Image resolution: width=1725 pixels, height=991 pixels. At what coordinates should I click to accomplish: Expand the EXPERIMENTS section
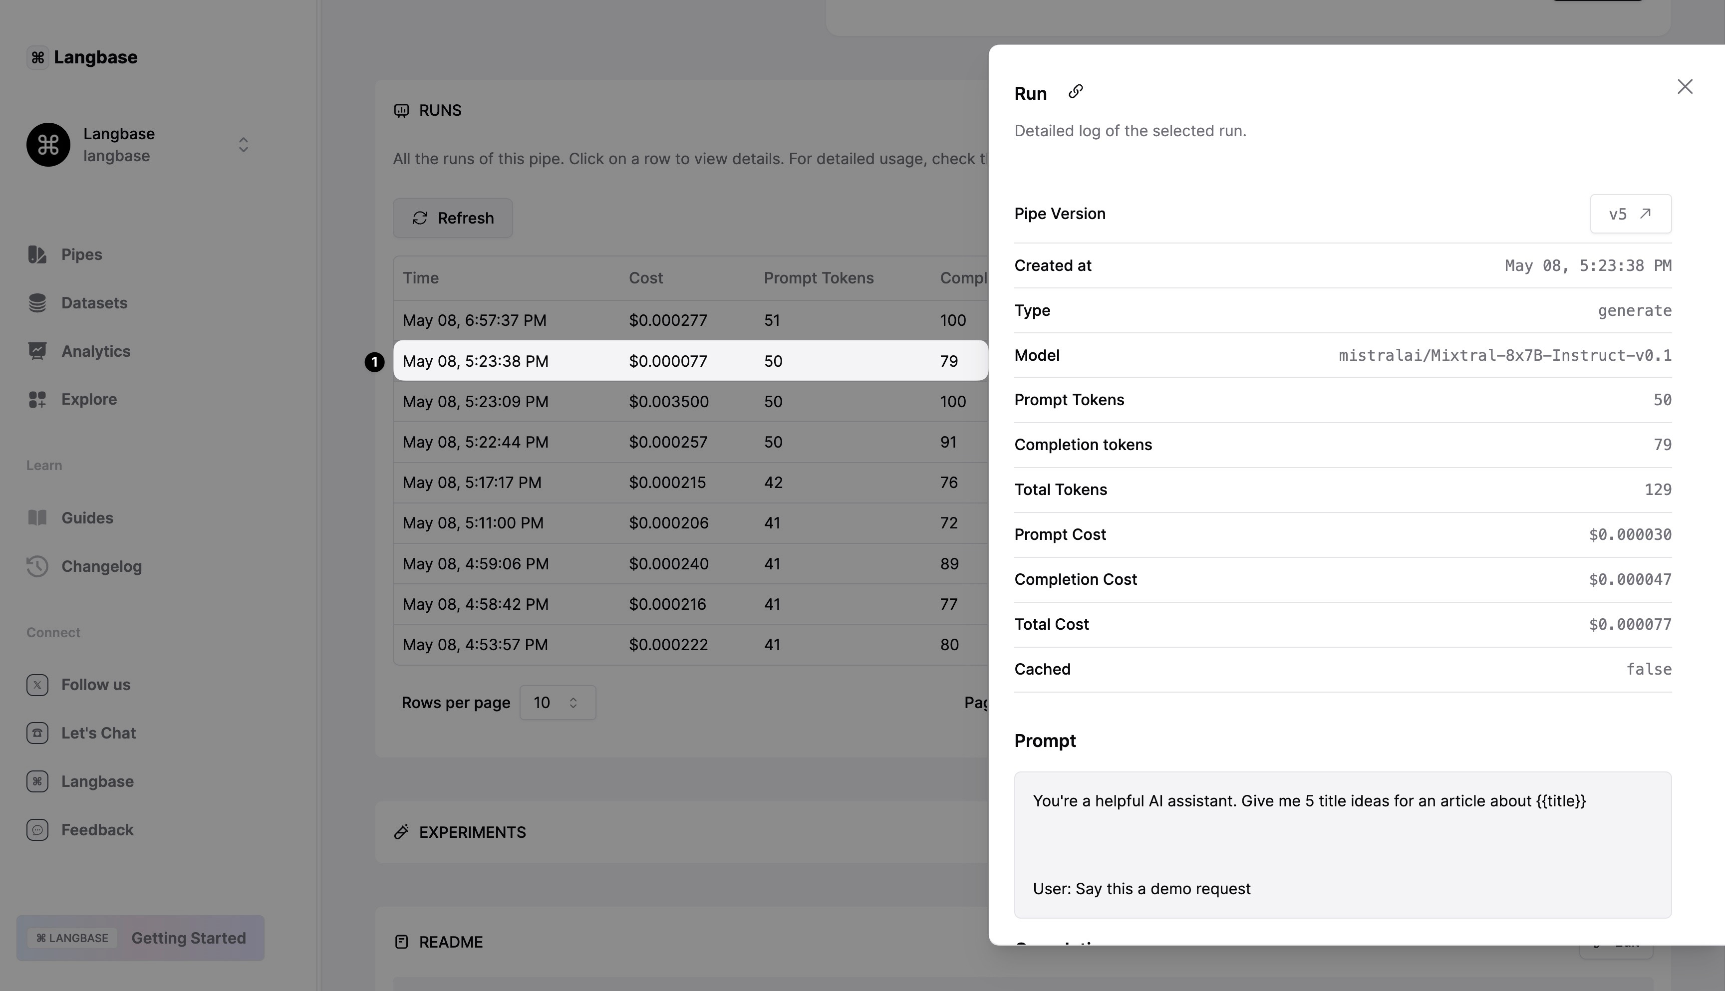coord(473,832)
